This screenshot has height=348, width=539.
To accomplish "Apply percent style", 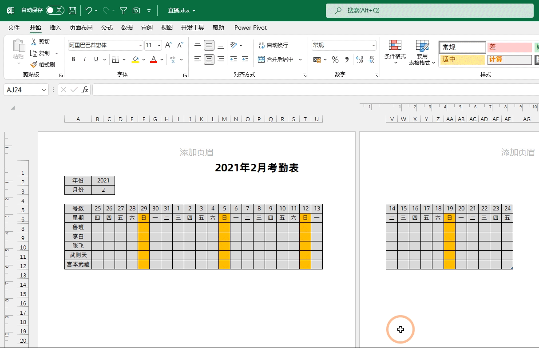I will click(335, 59).
